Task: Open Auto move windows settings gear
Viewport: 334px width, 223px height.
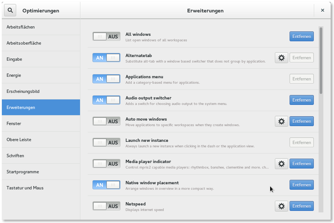Action: (x=282, y=121)
